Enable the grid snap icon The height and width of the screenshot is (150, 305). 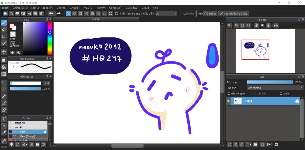(80, 14)
